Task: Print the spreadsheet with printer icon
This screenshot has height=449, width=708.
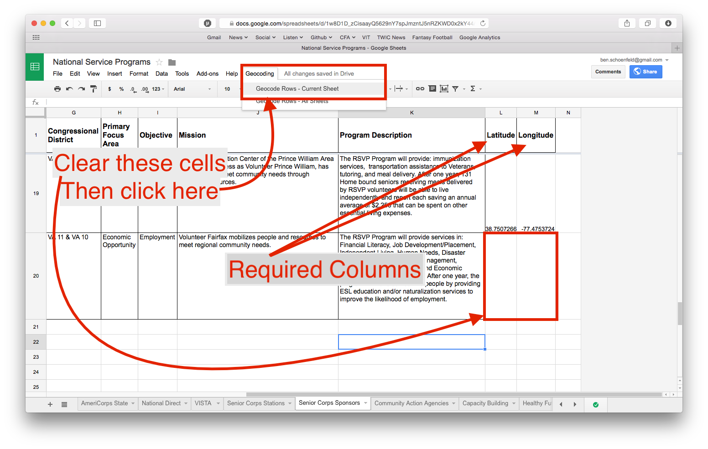Action: click(57, 89)
